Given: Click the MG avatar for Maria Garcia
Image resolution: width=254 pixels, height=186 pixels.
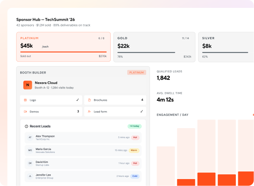Looking at the screenshot, I should (x=30, y=150).
